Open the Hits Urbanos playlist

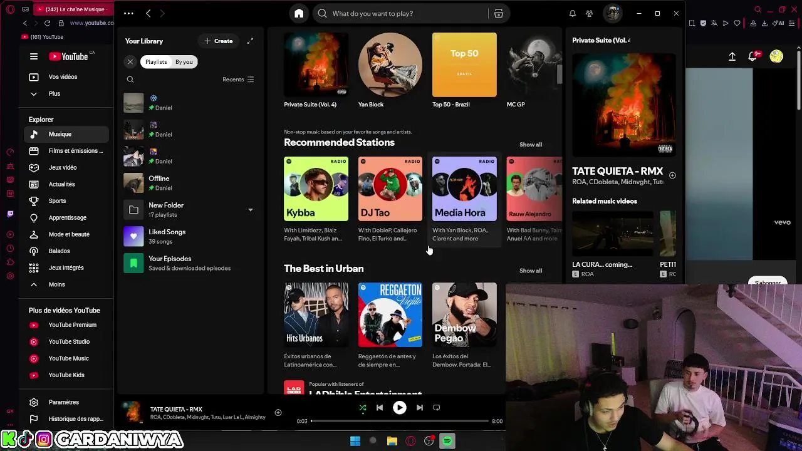pos(316,326)
